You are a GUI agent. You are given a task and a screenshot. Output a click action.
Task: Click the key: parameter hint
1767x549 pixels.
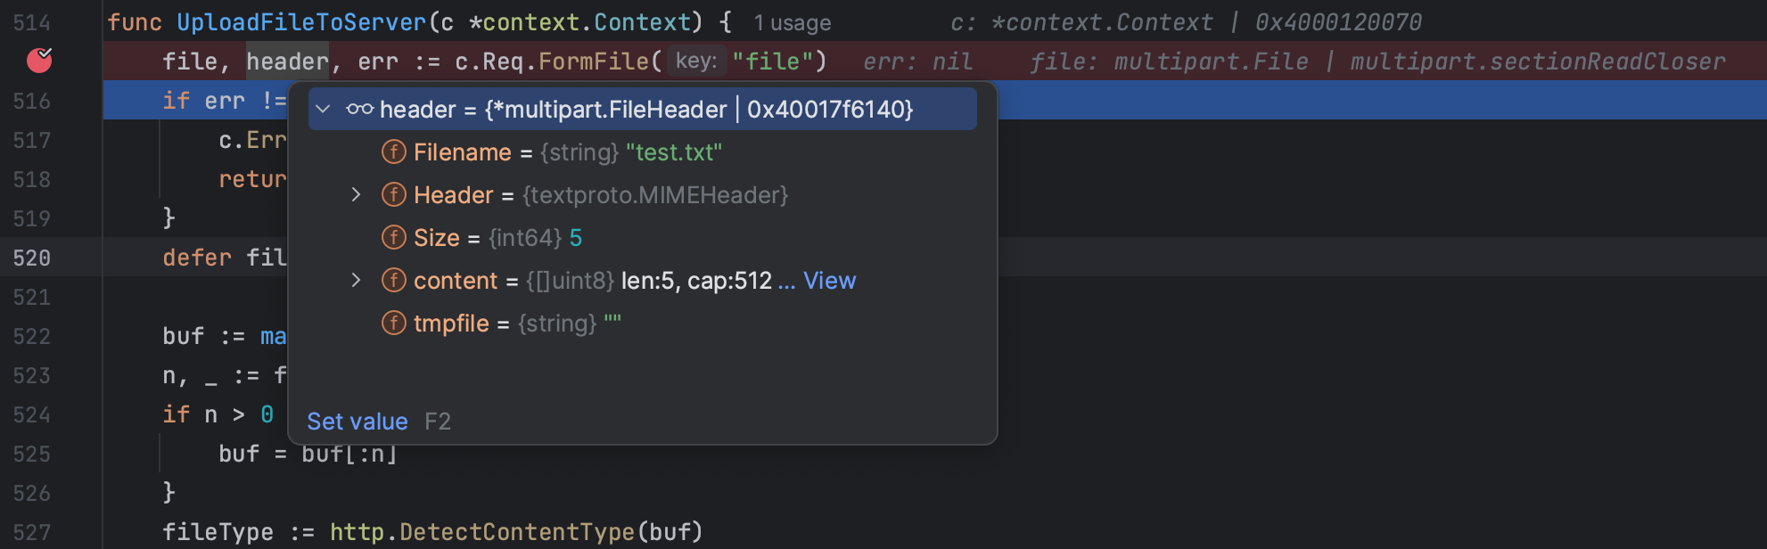696,61
